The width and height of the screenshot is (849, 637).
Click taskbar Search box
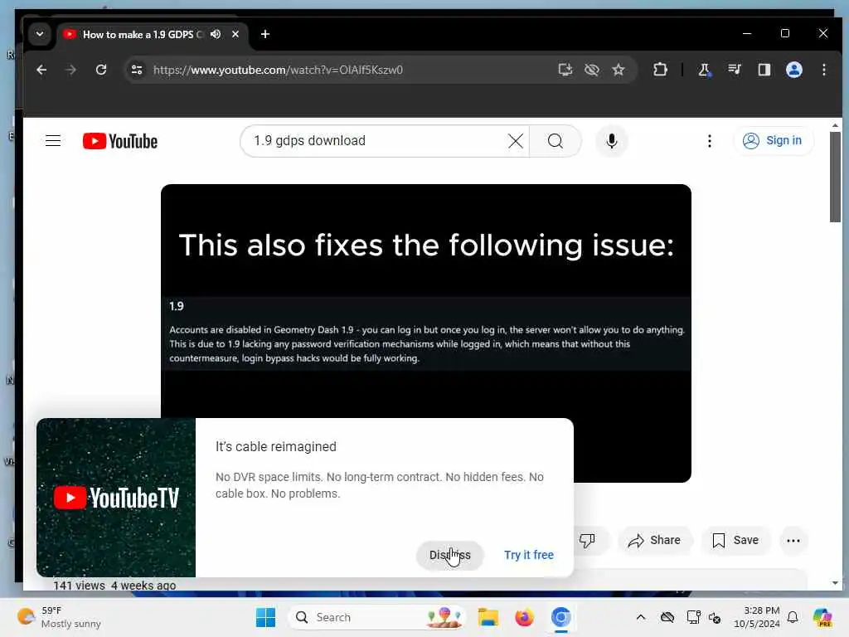377,617
